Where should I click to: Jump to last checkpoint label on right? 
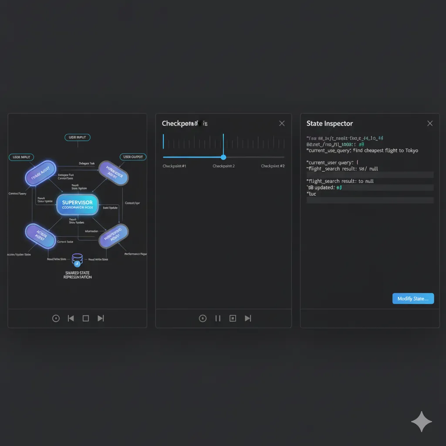pos(273,166)
